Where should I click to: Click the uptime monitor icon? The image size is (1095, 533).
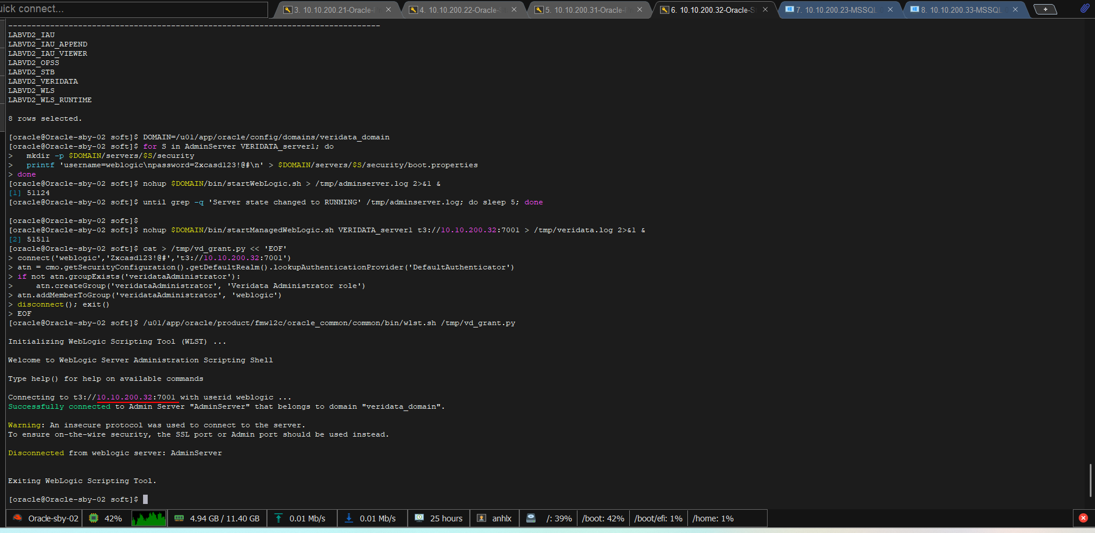419,518
